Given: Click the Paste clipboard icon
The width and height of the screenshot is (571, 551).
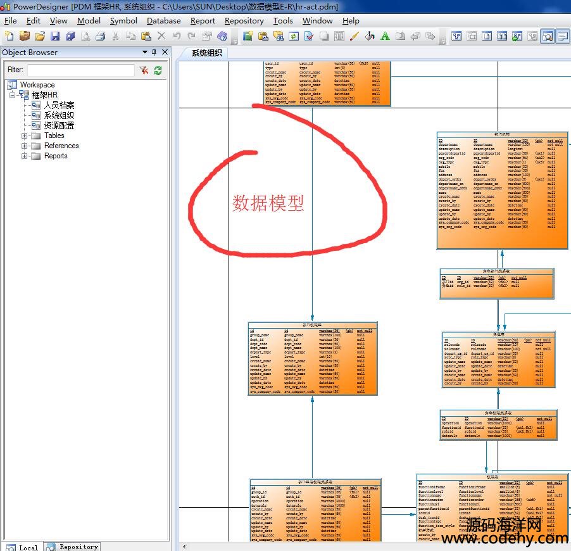Looking at the screenshot, I should [146, 36].
